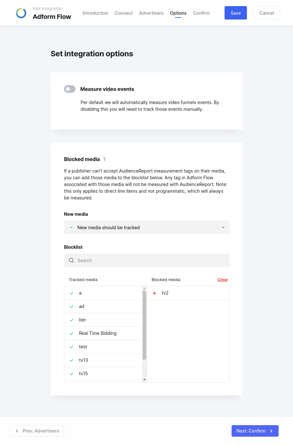Image resolution: width=293 pixels, height=445 pixels.
Task: Clear the blocked media list
Action: 223,280
